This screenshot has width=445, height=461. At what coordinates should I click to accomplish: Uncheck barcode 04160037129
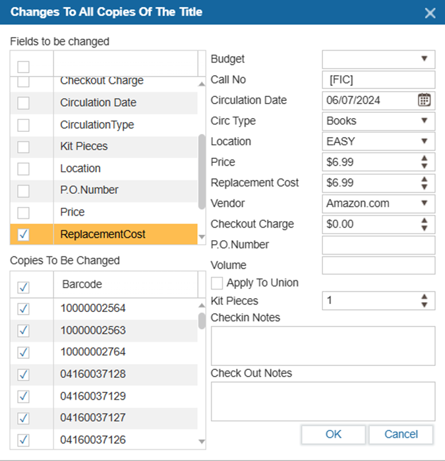(x=23, y=396)
